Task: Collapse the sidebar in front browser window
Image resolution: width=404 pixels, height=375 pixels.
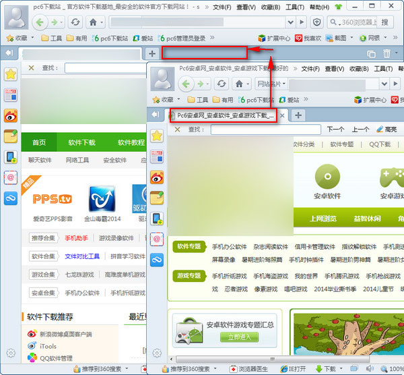Action: pyautogui.click(x=156, y=114)
